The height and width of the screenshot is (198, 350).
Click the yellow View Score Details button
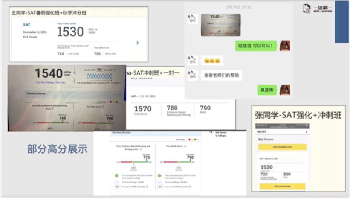282,186
